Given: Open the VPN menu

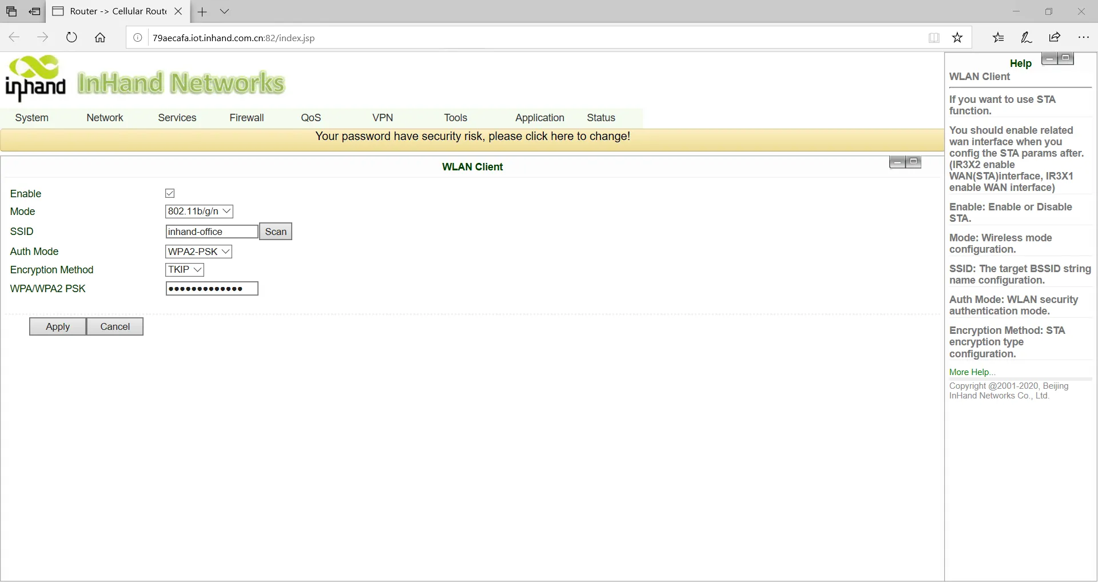Looking at the screenshot, I should 383,118.
